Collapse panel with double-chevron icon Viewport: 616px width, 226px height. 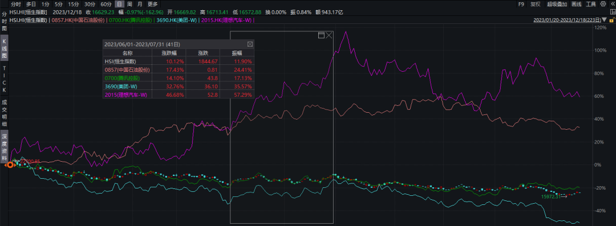(613, 4)
